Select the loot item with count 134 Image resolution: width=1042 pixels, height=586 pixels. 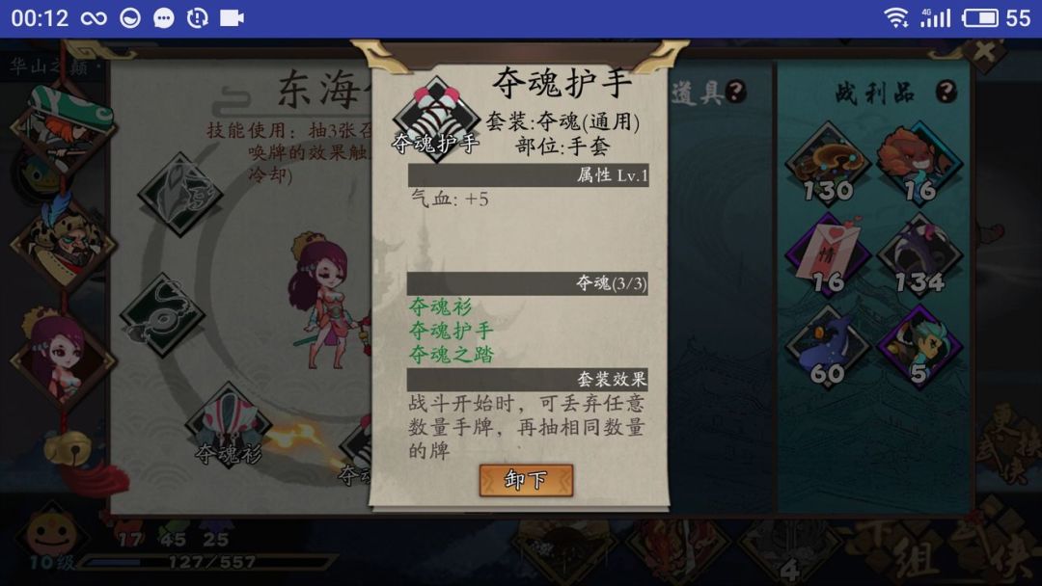919,256
